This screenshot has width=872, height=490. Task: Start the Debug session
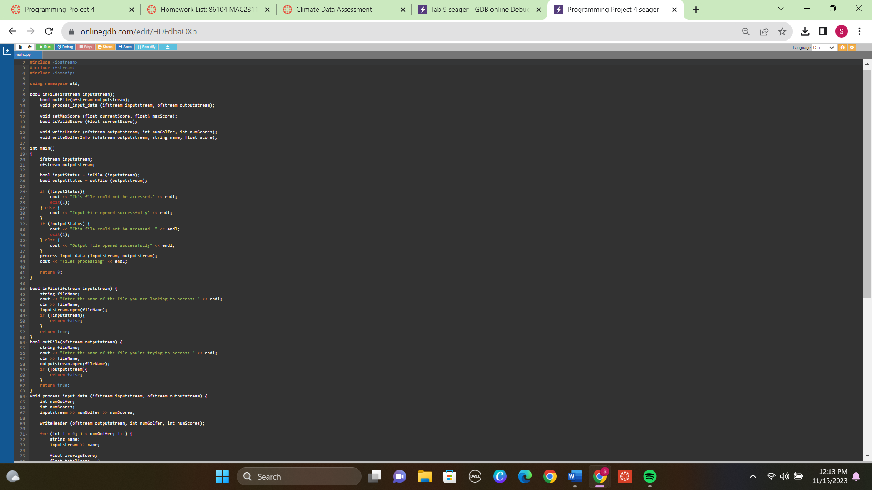click(x=65, y=47)
